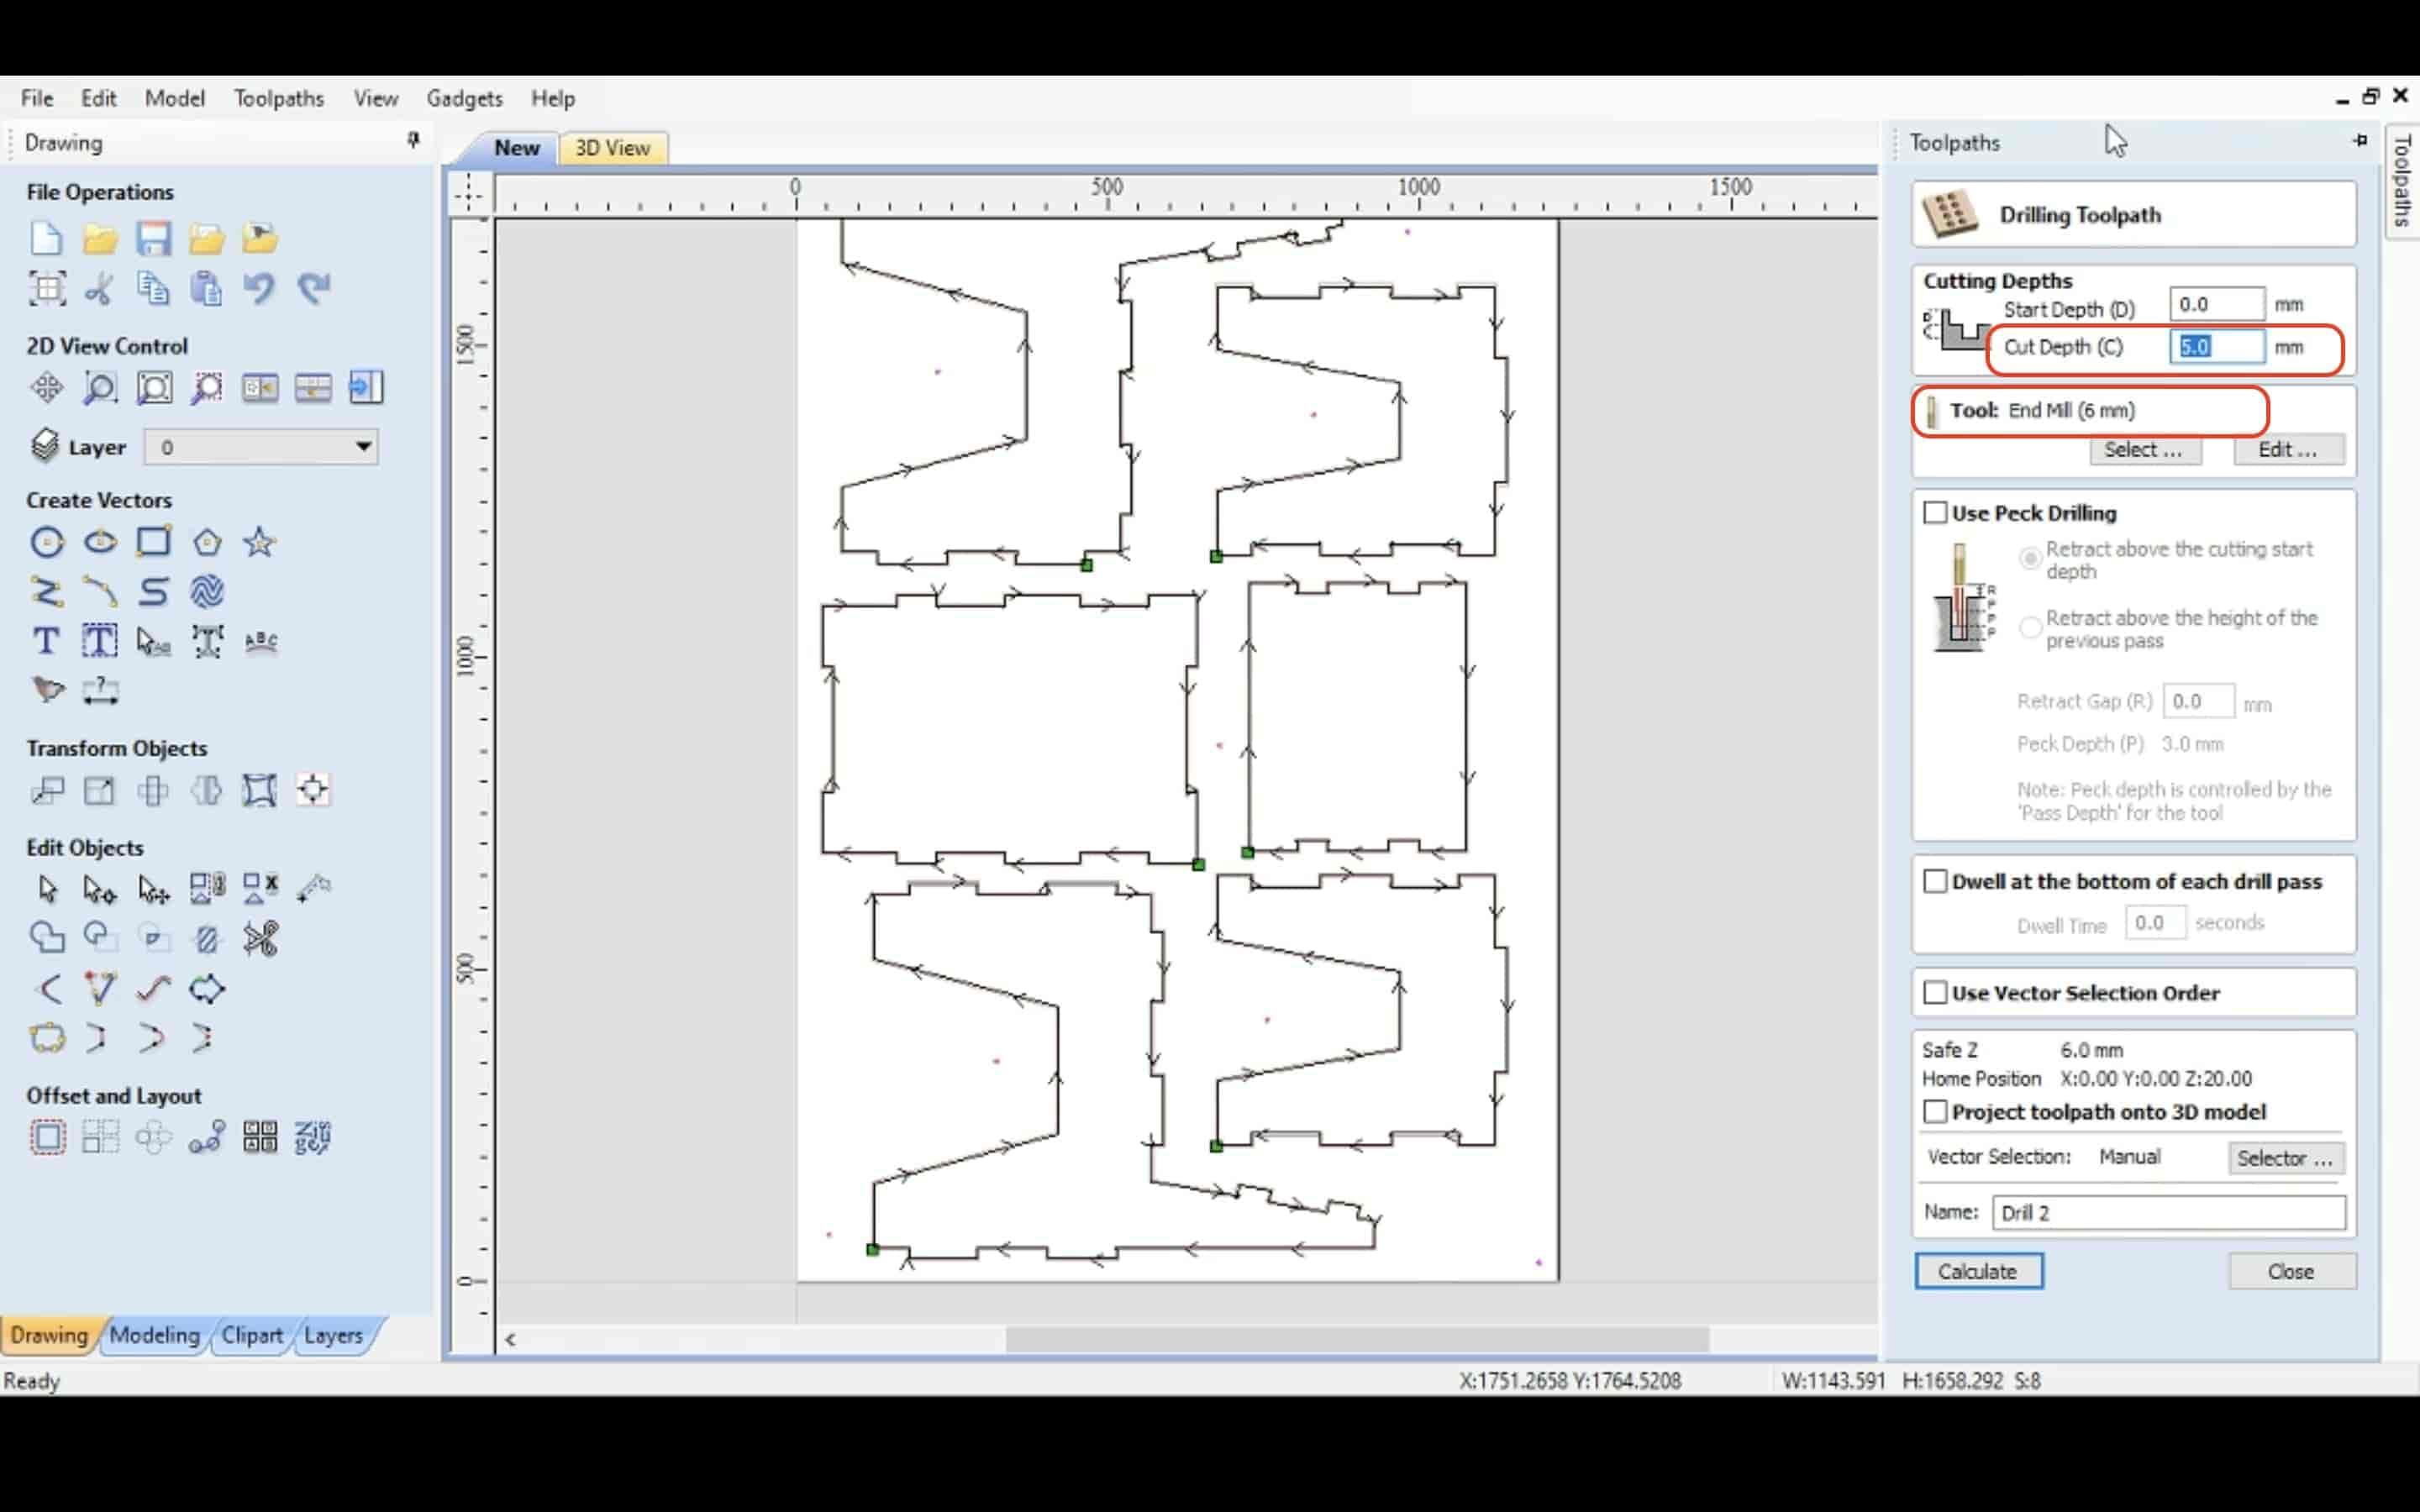This screenshot has width=2420, height=1512.
Task: Select the Circle vector creation tool
Action: point(47,542)
